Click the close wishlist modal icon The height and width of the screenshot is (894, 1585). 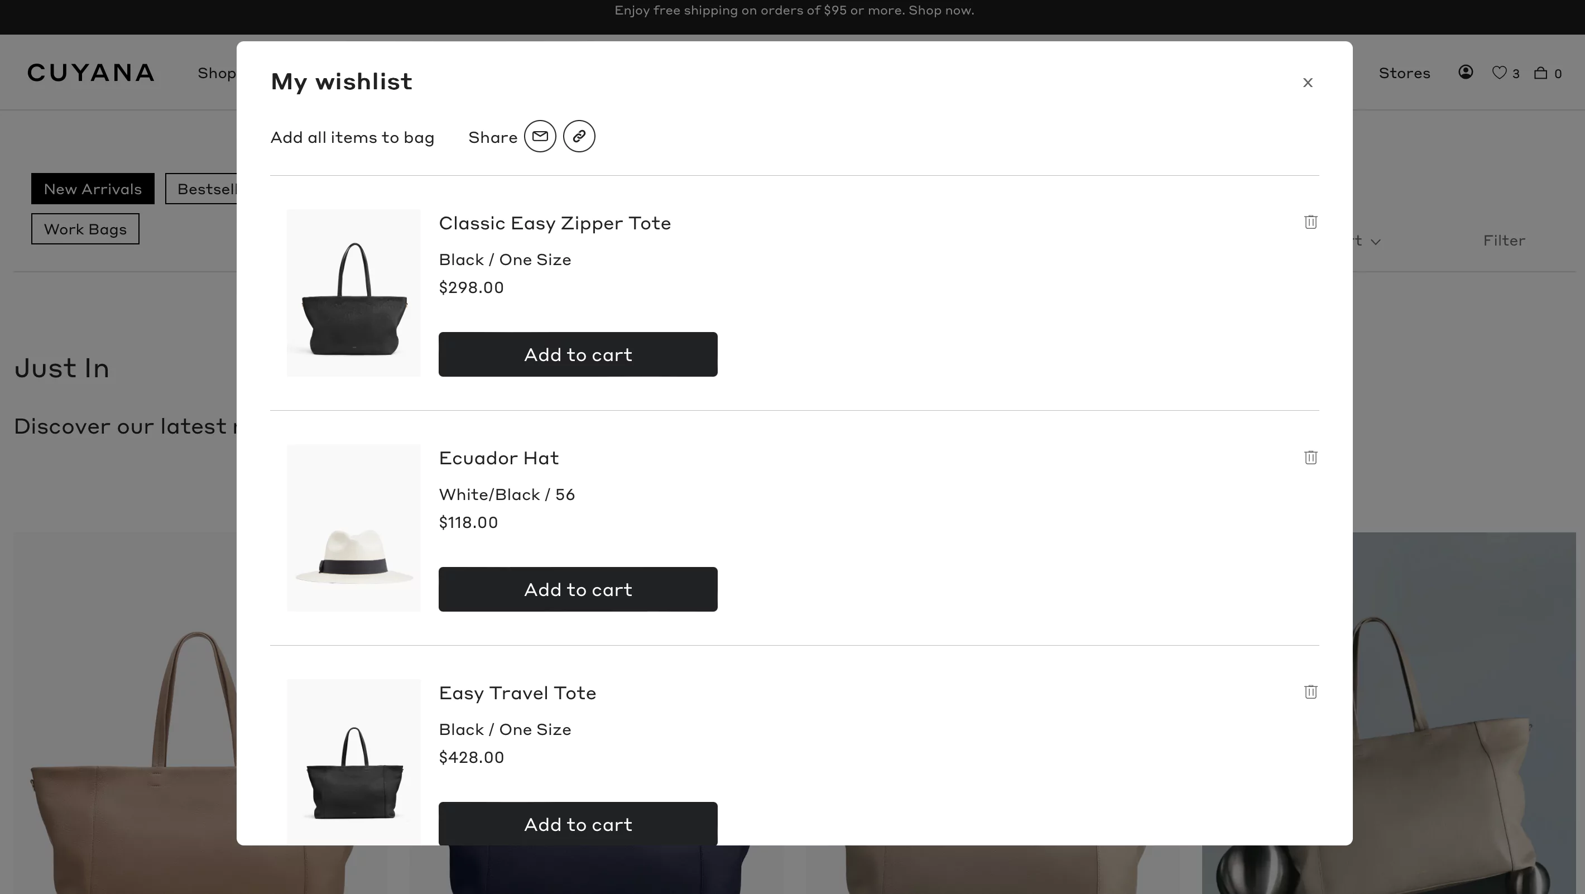click(x=1308, y=81)
